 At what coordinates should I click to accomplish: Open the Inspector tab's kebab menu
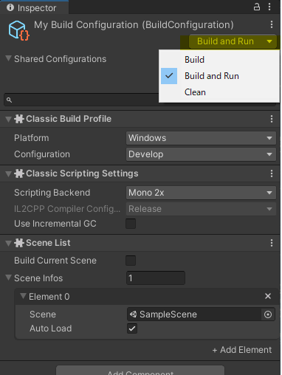pyautogui.click(x=269, y=7)
